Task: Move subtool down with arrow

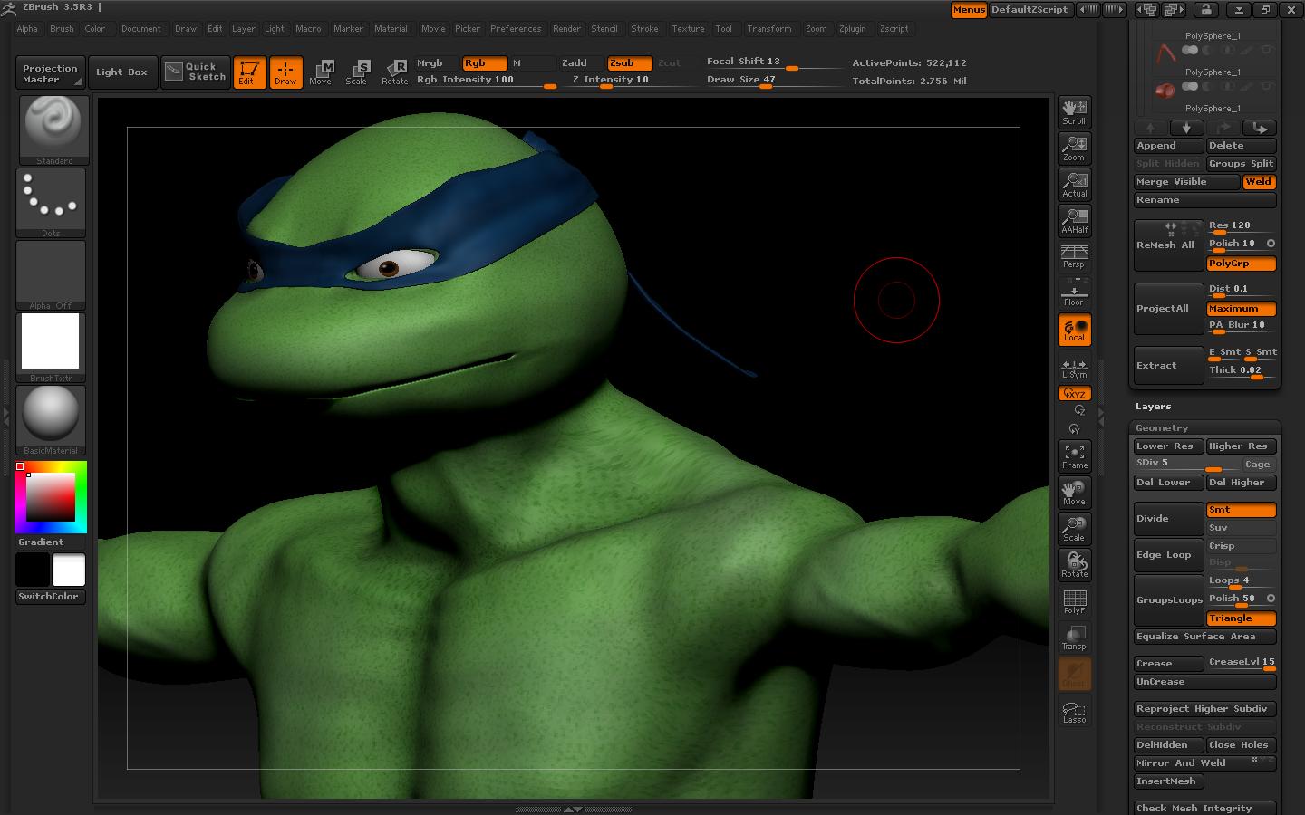Action: point(1186,129)
